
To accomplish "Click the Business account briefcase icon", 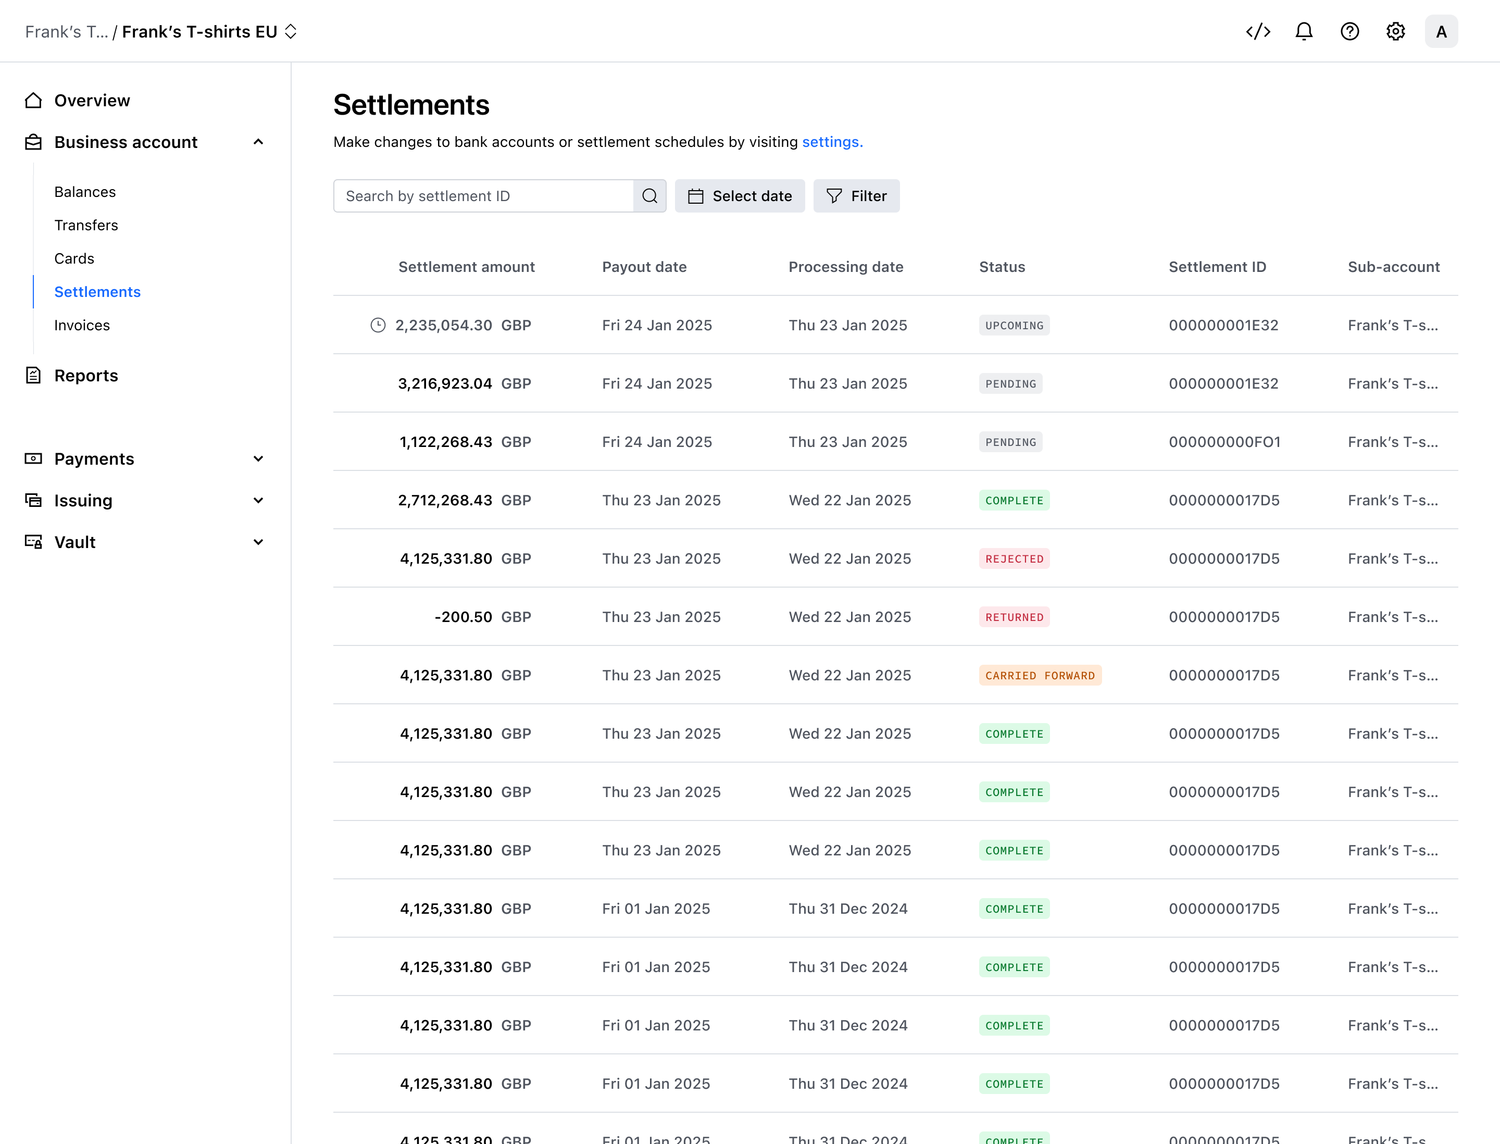I will tap(33, 142).
